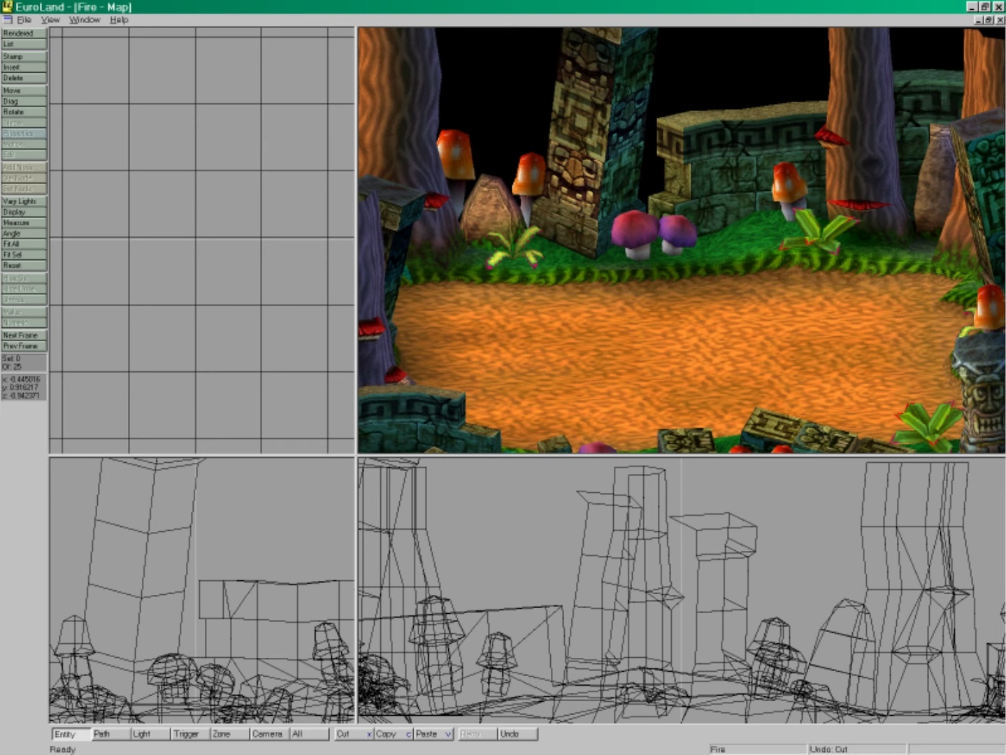Switch to the Trigger mode tab
Image resolution: width=1006 pixels, height=755 pixels.
tap(190, 734)
